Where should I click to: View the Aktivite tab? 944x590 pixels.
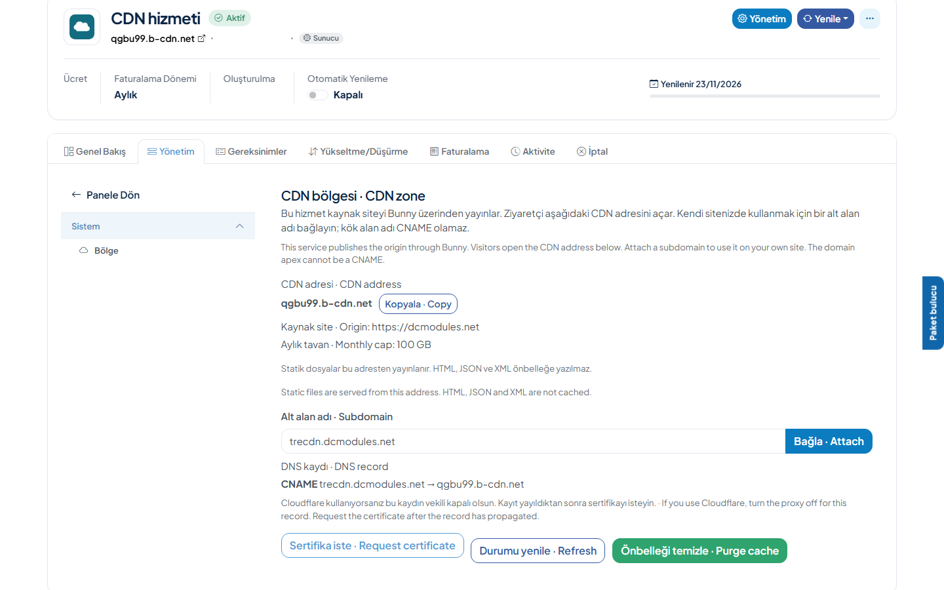pyautogui.click(x=533, y=151)
